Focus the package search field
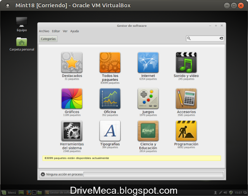This screenshot has height=196, width=248. pos(205,38)
